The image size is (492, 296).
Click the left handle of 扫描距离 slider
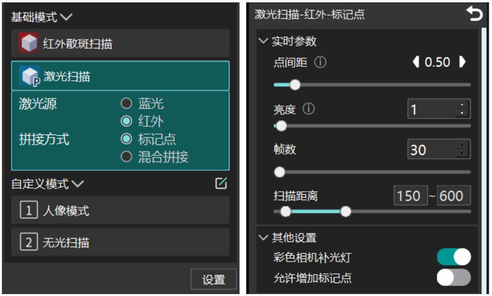[286, 211]
